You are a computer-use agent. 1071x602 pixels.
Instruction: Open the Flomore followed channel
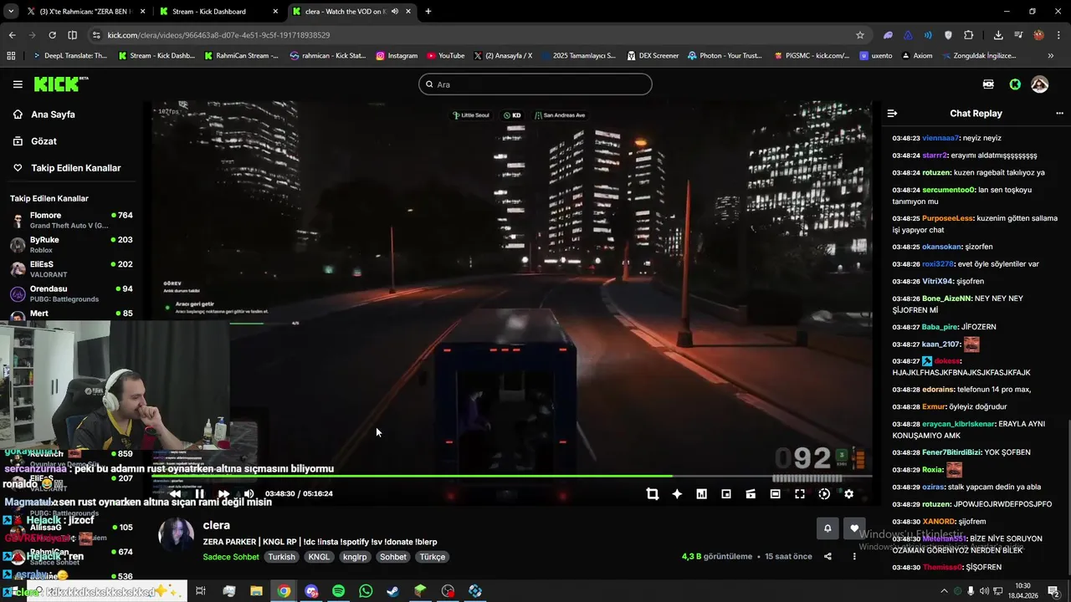(x=71, y=221)
